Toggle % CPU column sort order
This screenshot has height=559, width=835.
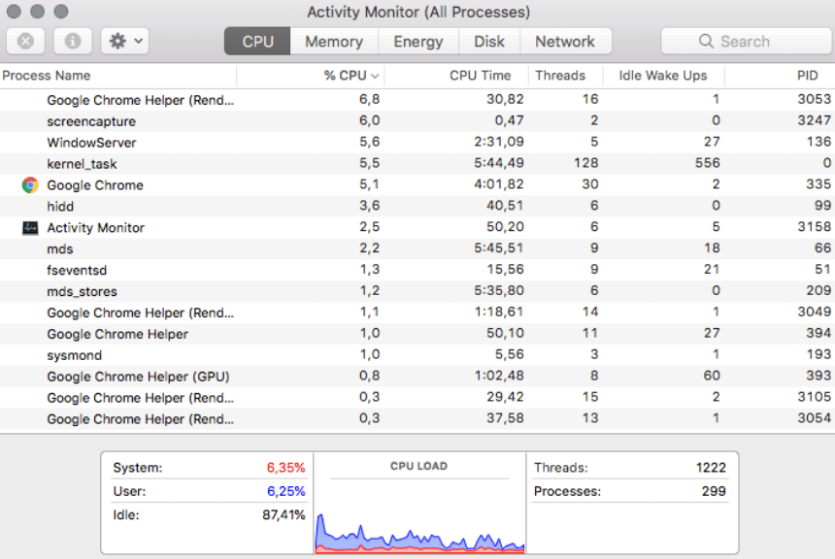click(x=311, y=76)
